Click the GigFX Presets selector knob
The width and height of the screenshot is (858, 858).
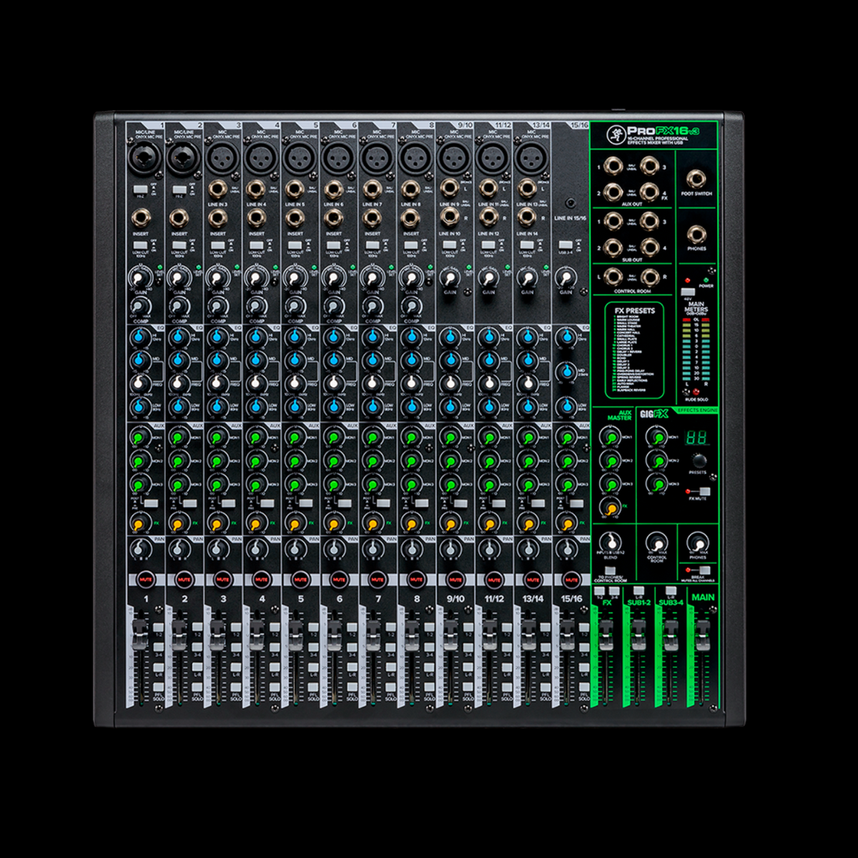coord(698,460)
